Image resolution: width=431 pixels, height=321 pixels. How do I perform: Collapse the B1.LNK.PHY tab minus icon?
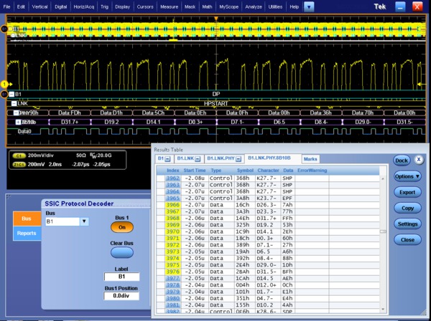[x=238, y=159]
